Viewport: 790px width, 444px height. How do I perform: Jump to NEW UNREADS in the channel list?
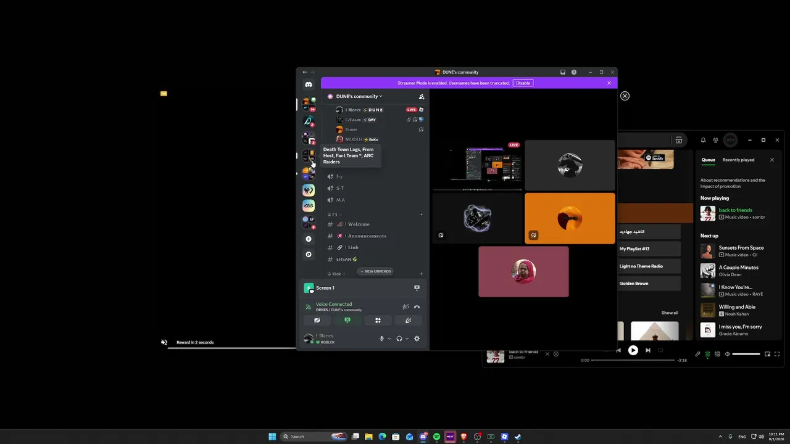coord(375,271)
